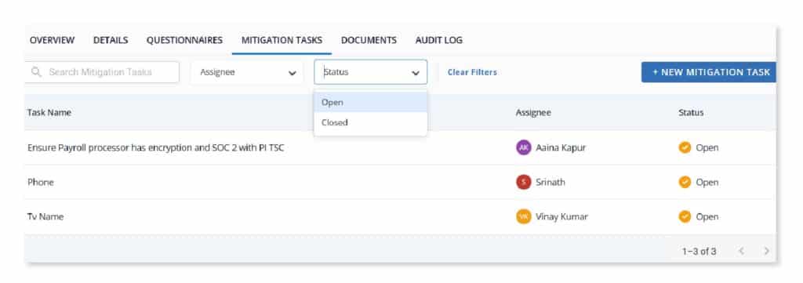The image size is (803, 283).
Task: Go to the Questionnaires tab
Action: [184, 40]
